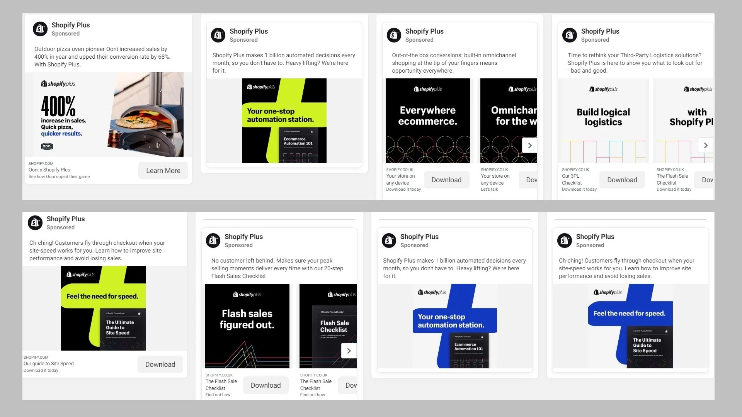Click the Ooni logo badge in pizza ad
The height and width of the screenshot is (417, 742).
point(47,146)
